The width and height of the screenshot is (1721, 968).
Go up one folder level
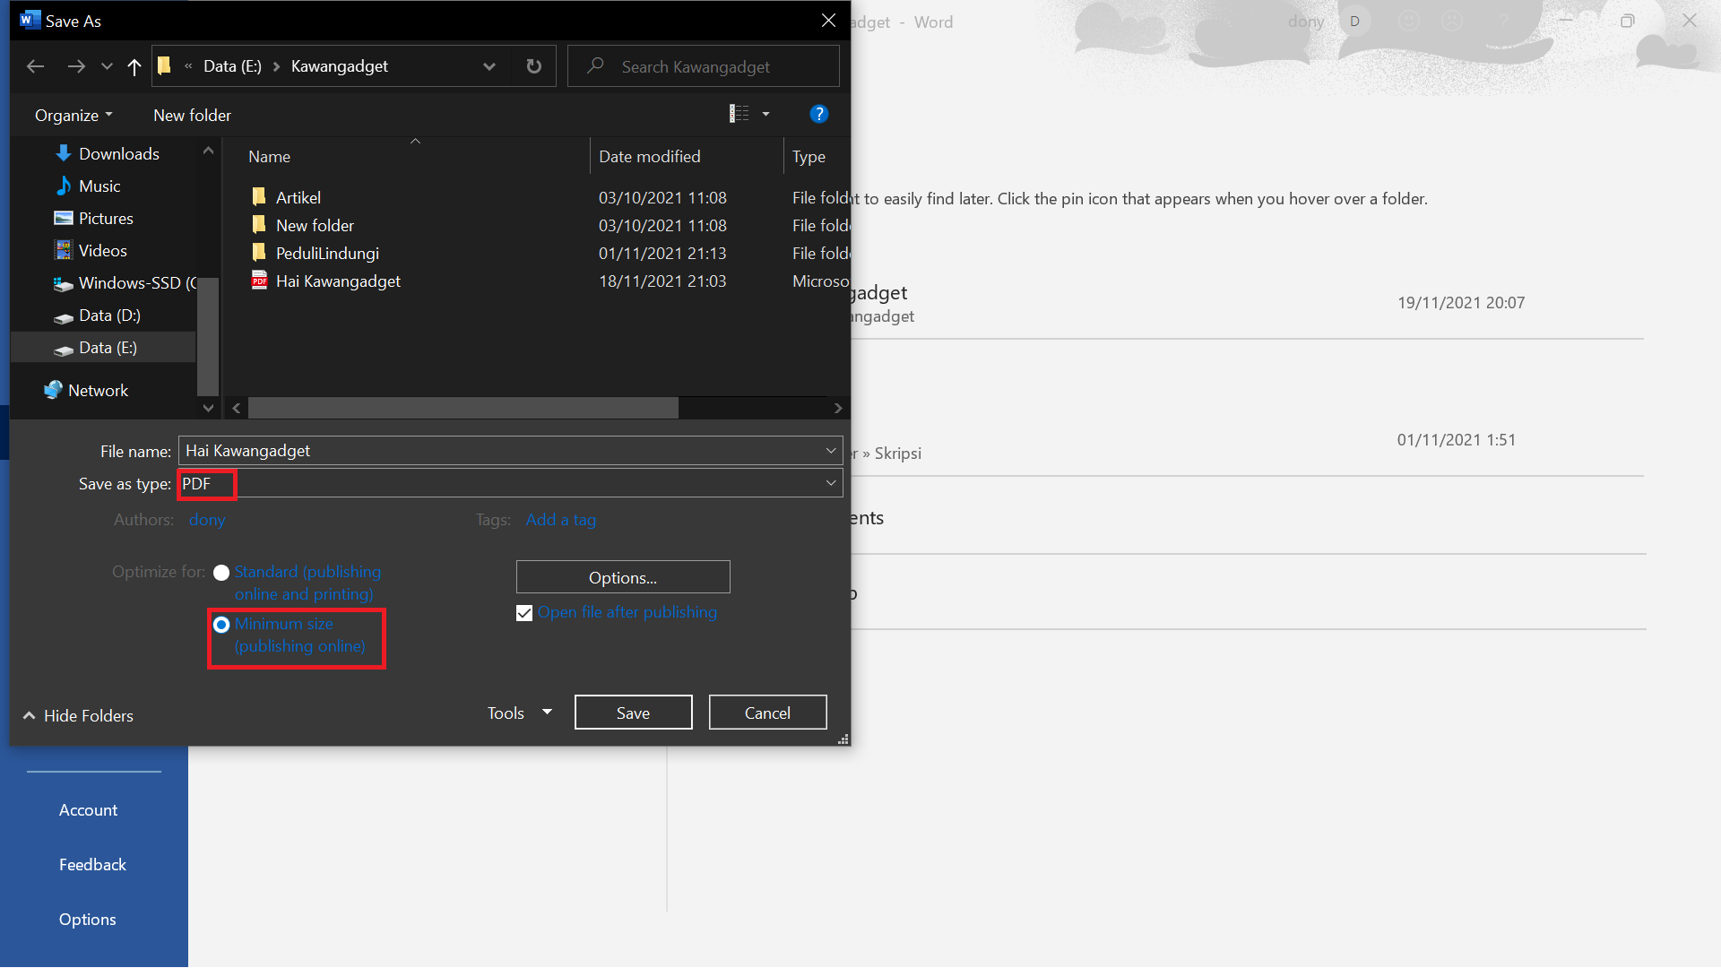click(x=134, y=66)
